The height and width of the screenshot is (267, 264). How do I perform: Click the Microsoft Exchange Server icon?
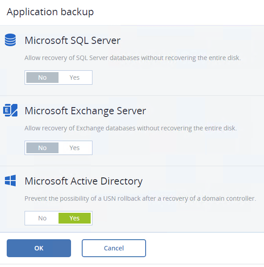pyautogui.click(x=10, y=110)
